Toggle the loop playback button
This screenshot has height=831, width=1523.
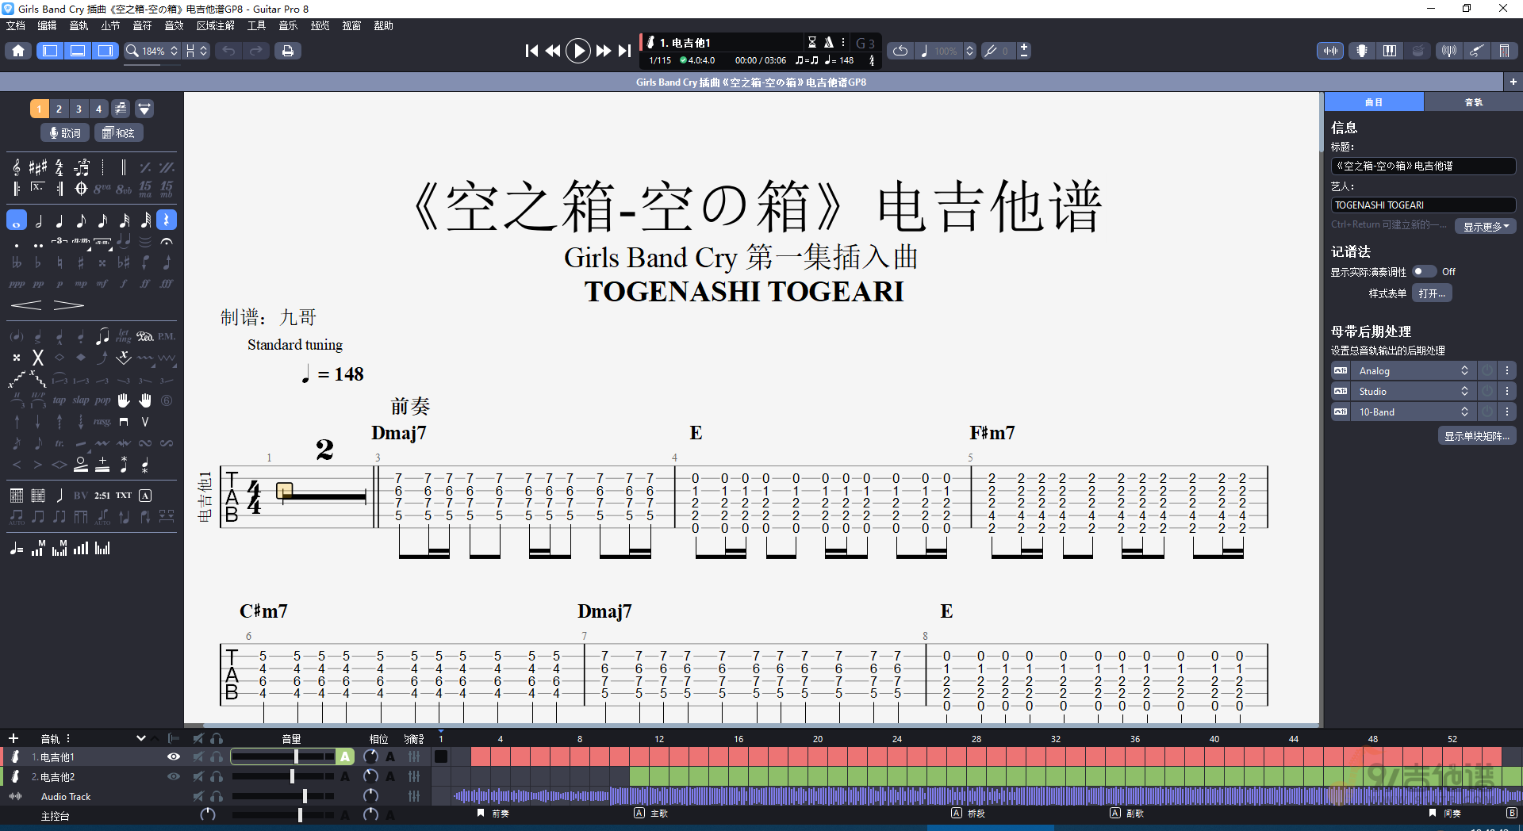900,51
